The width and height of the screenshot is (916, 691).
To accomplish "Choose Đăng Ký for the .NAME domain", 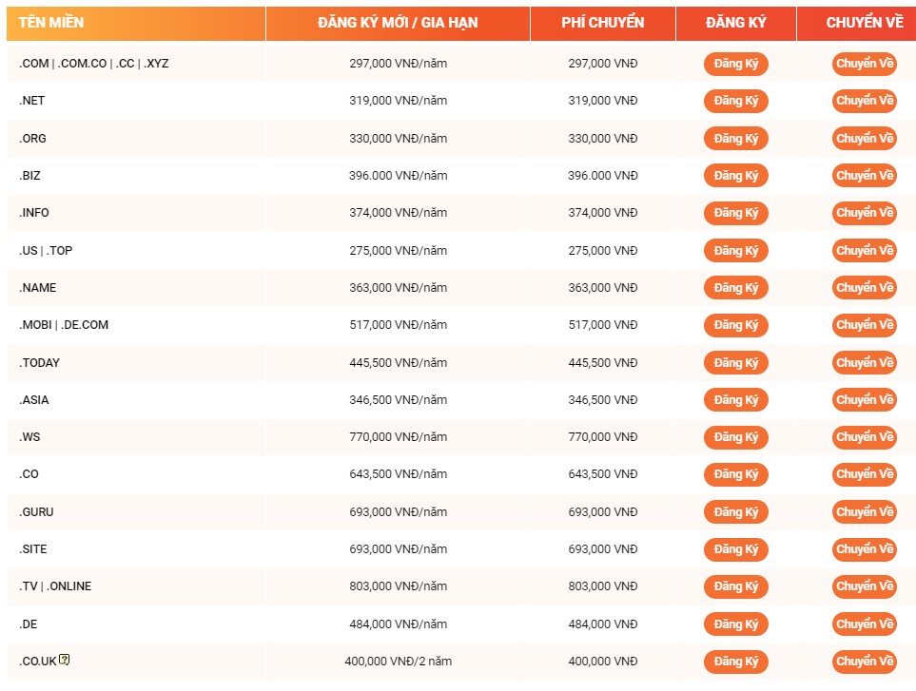I will [x=735, y=288].
